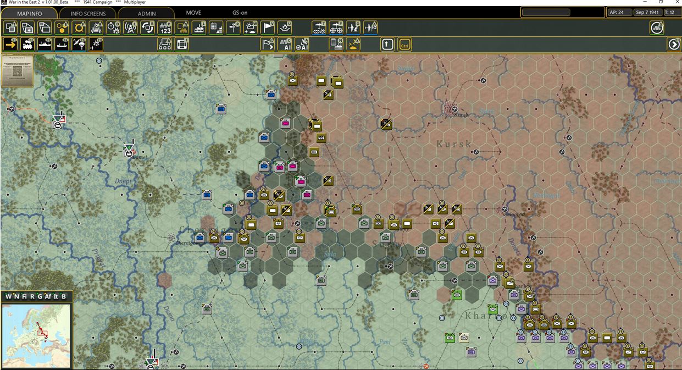
Task: Open the ADMIN tab
Action: click(146, 13)
